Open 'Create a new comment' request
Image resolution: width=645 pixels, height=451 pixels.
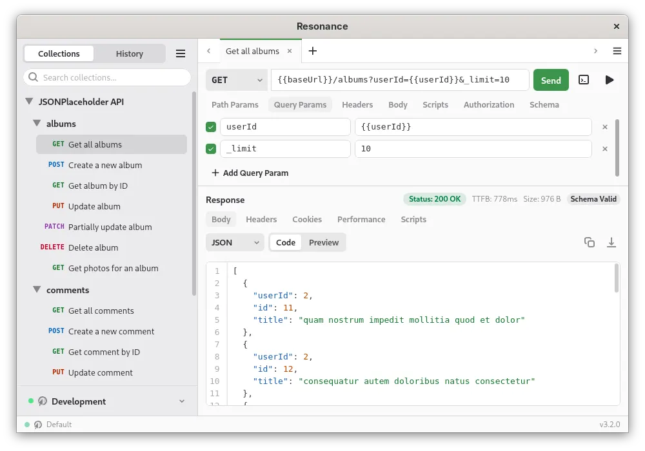112,331
